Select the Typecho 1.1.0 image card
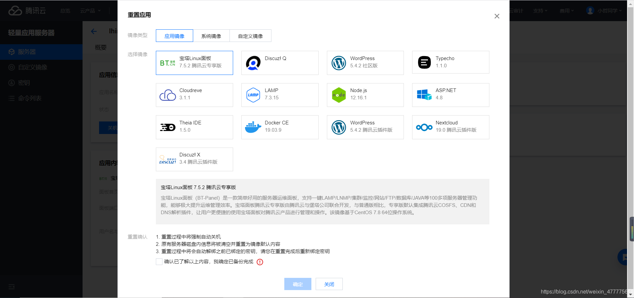634x298 pixels. point(451,63)
